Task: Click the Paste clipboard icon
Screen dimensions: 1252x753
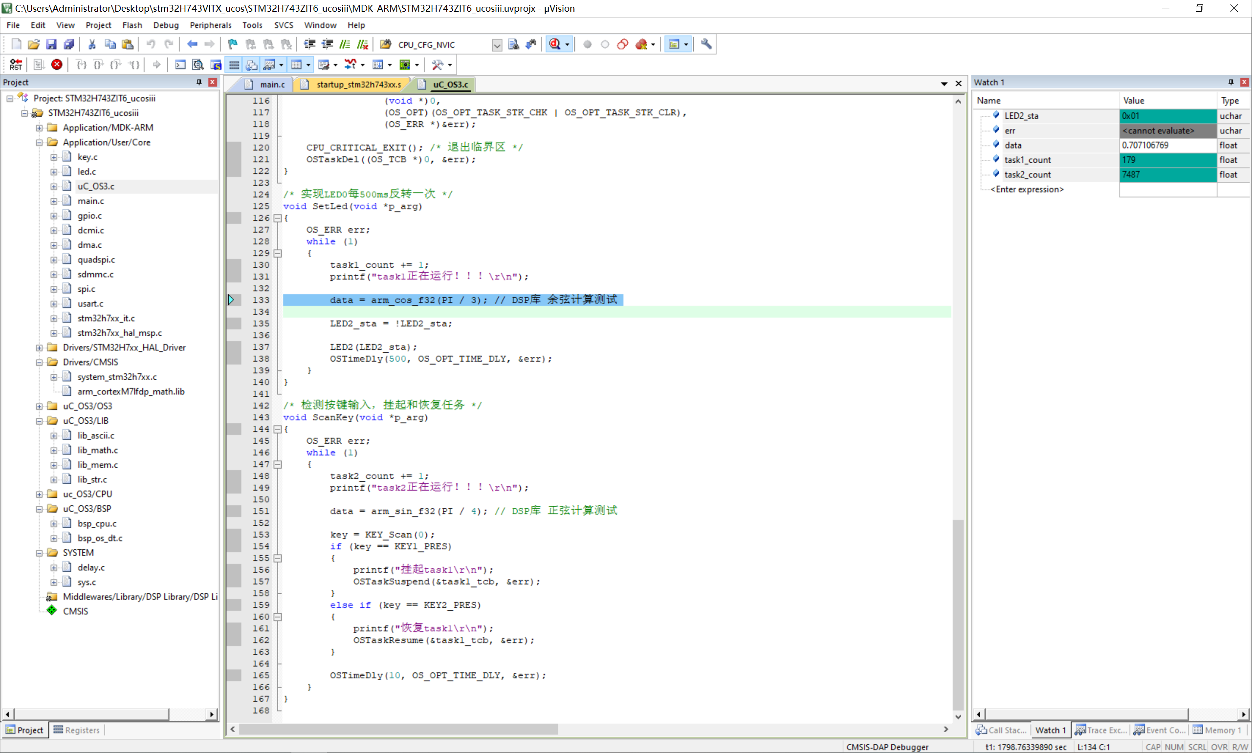Action: click(128, 44)
